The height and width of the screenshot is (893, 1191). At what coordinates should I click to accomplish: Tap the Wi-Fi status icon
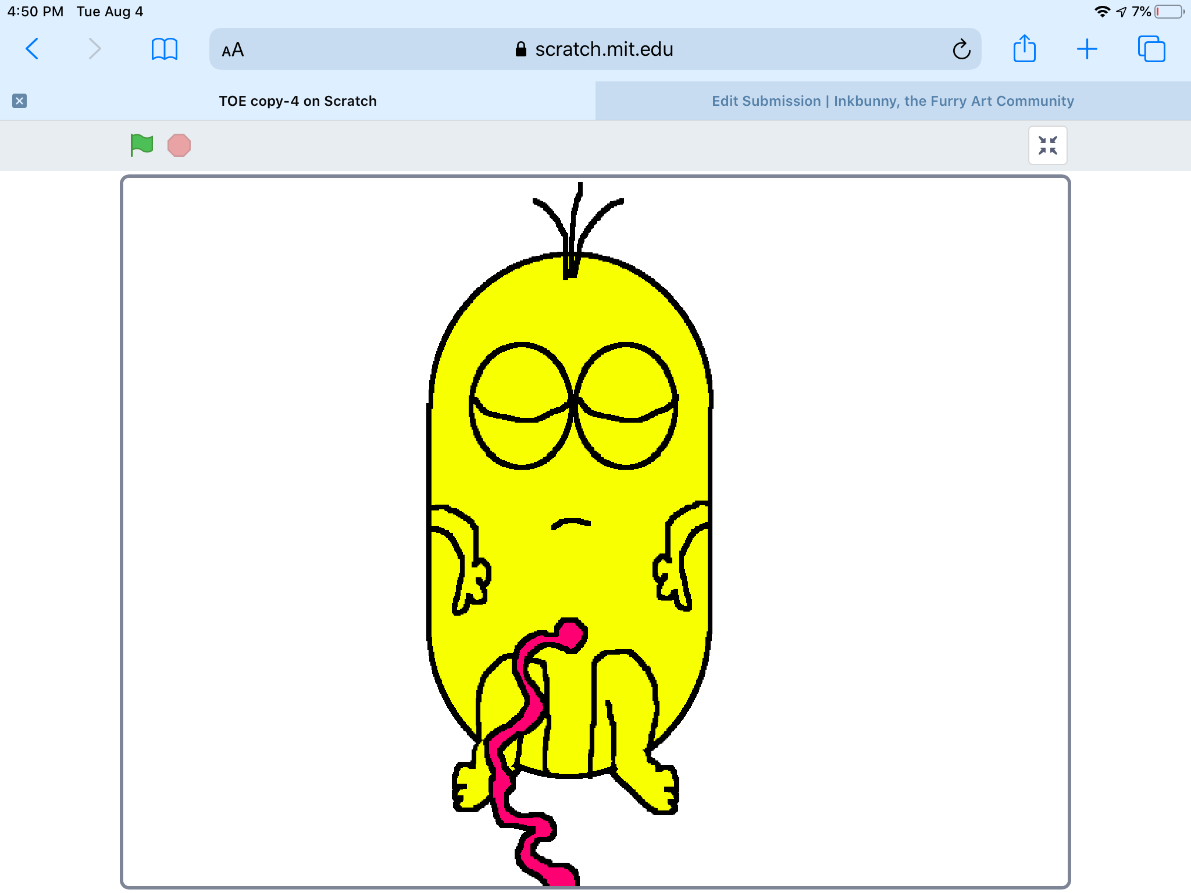tap(1102, 12)
